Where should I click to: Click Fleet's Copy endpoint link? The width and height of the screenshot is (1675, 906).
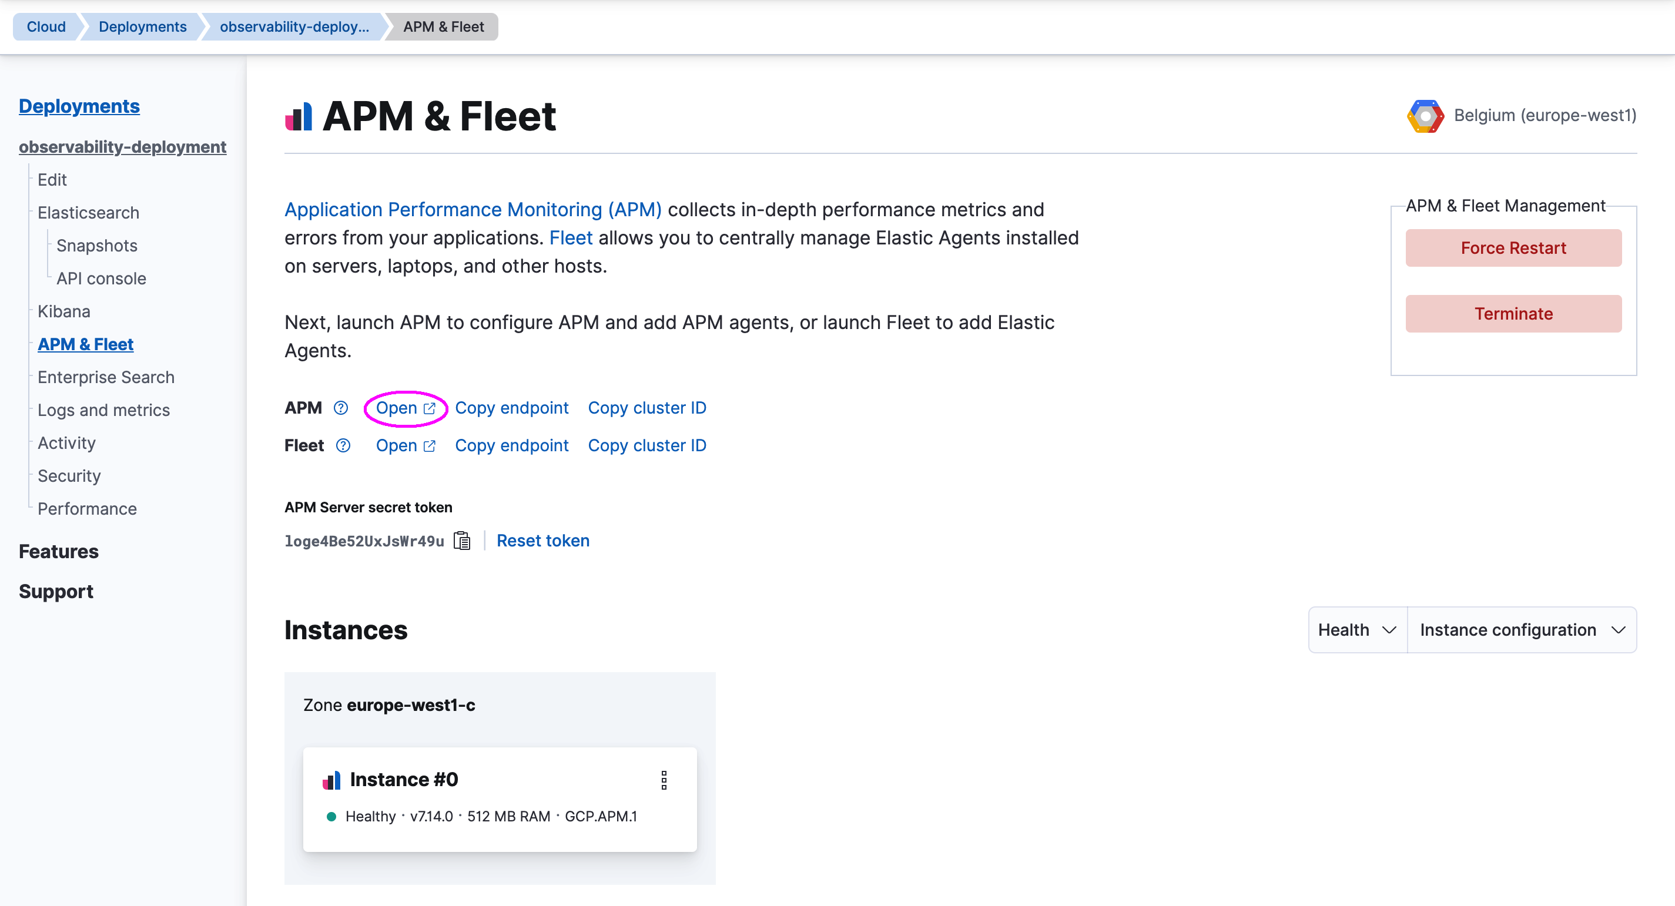(x=511, y=445)
